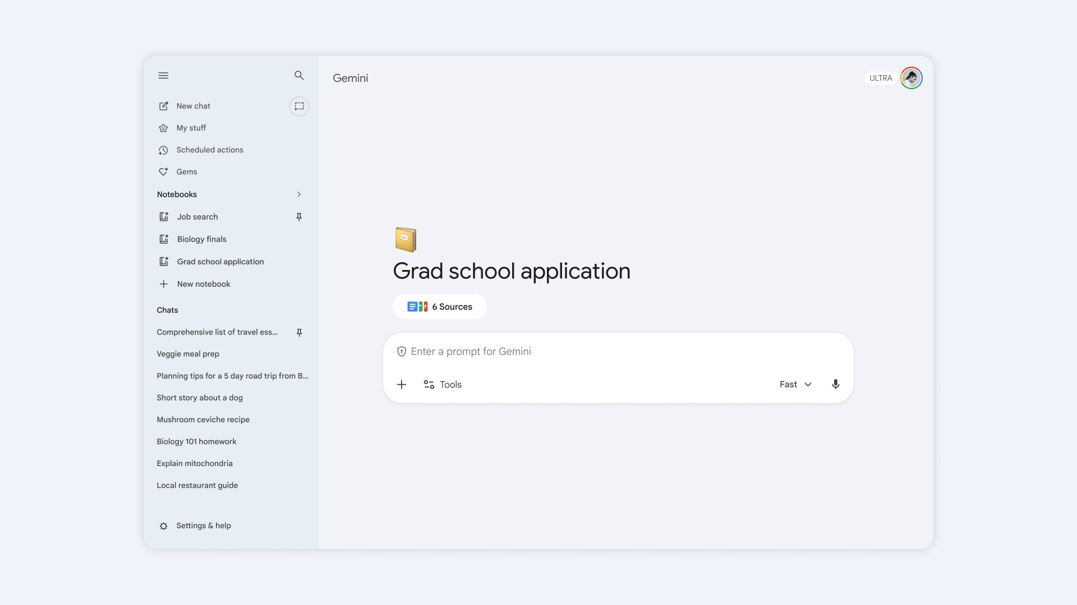The width and height of the screenshot is (1077, 605).
Task: Click the profile avatar next to ULTRA
Action: (911, 78)
